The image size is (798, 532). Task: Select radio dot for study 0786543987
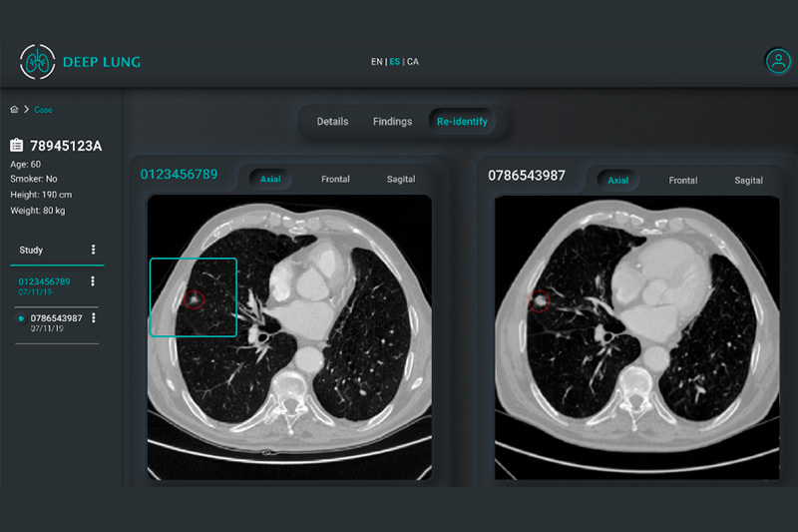click(x=22, y=318)
